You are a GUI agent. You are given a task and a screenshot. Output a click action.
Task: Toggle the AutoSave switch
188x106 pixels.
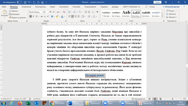point(19,2)
